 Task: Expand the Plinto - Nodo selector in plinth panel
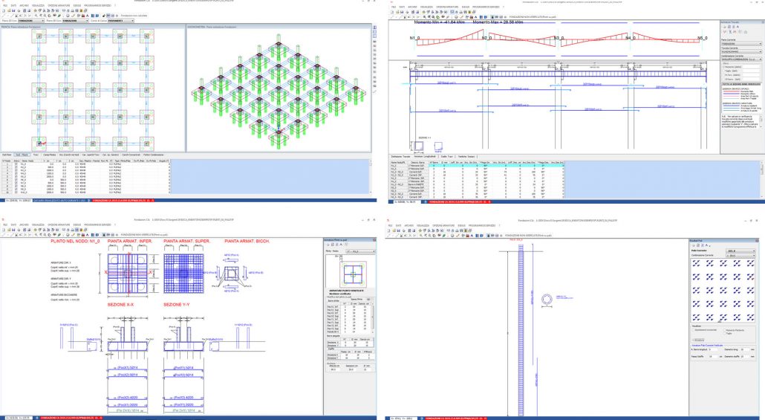point(360,251)
